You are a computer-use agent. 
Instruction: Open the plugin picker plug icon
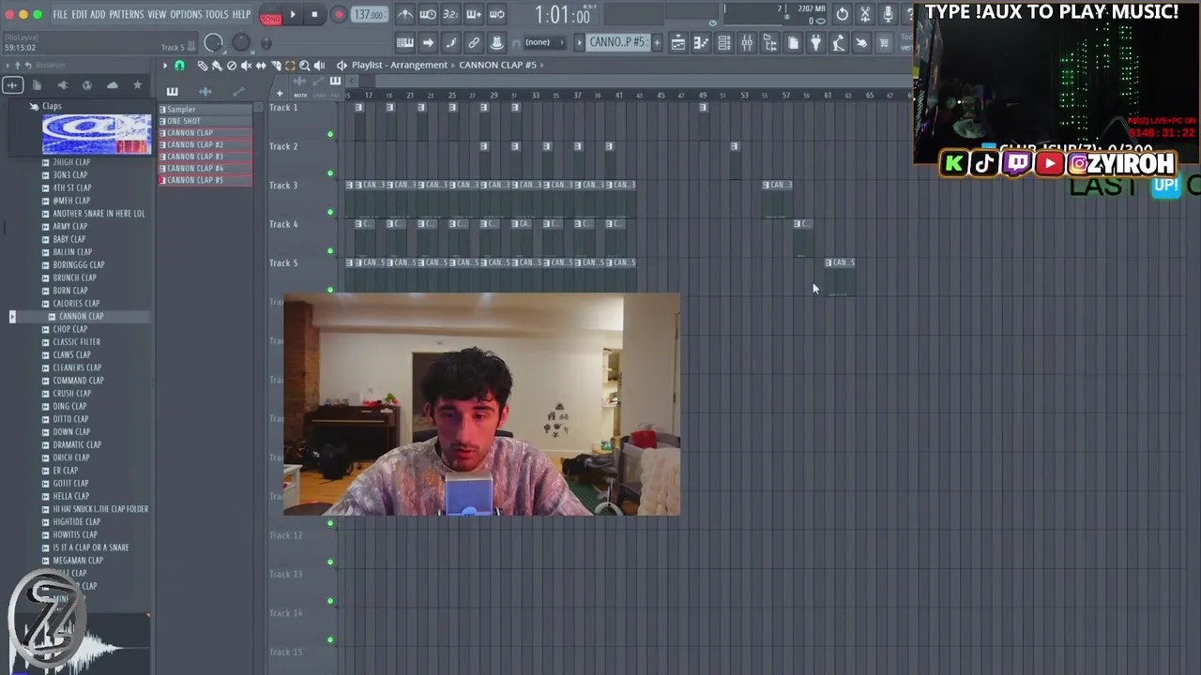point(816,43)
